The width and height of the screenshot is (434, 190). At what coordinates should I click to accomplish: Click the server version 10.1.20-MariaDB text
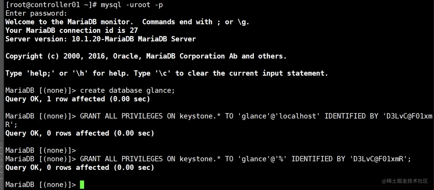[102, 39]
